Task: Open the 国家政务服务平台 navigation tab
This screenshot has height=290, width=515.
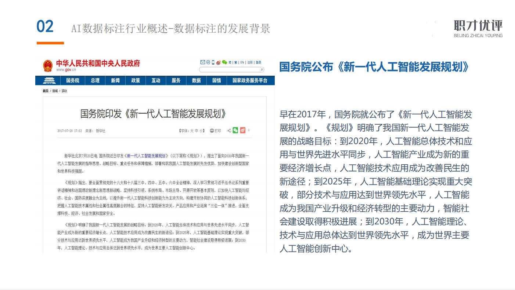Action: tap(250, 81)
